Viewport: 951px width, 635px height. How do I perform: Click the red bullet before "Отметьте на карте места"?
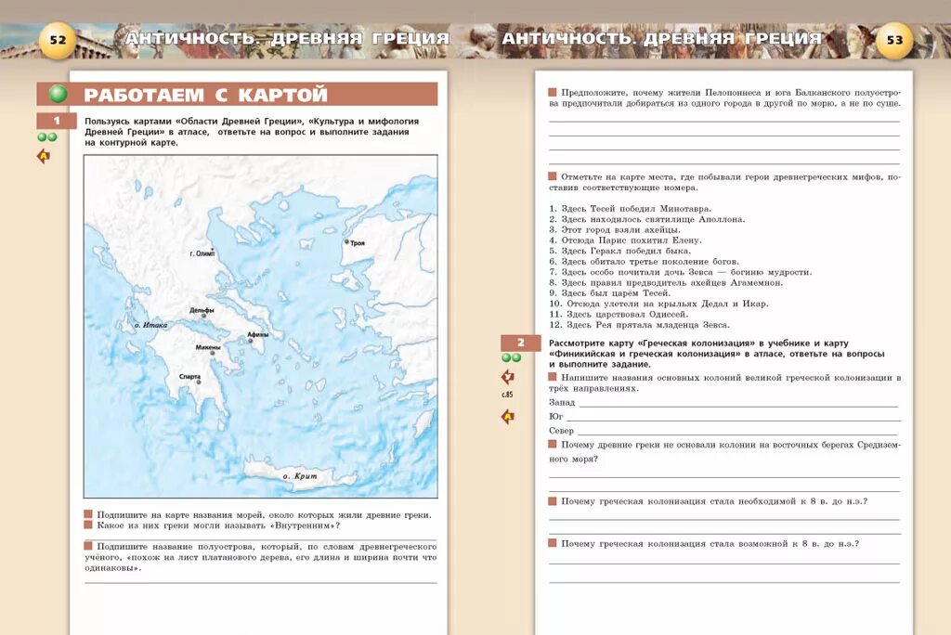[552, 176]
